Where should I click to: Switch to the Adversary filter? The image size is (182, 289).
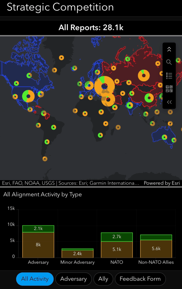click(74, 279)
